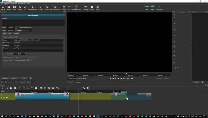The image size is (208, 118).
Task: Toggle the player volume speaker button
Action: coord(132,78)
